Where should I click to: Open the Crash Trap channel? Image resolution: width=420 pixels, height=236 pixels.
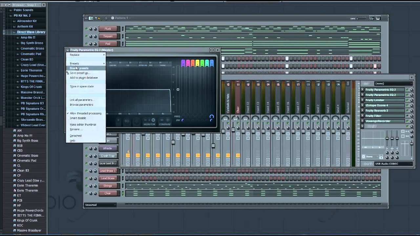(108, 156)
